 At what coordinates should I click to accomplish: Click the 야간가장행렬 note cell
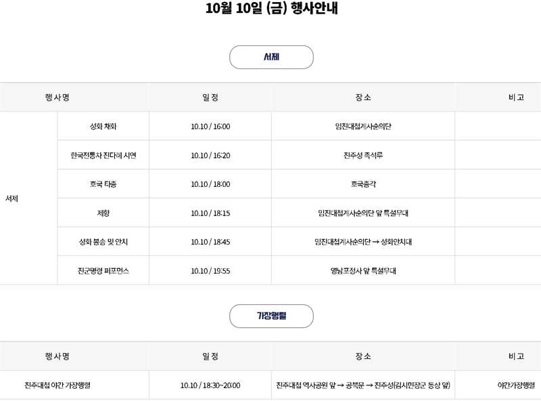[515, 385]
